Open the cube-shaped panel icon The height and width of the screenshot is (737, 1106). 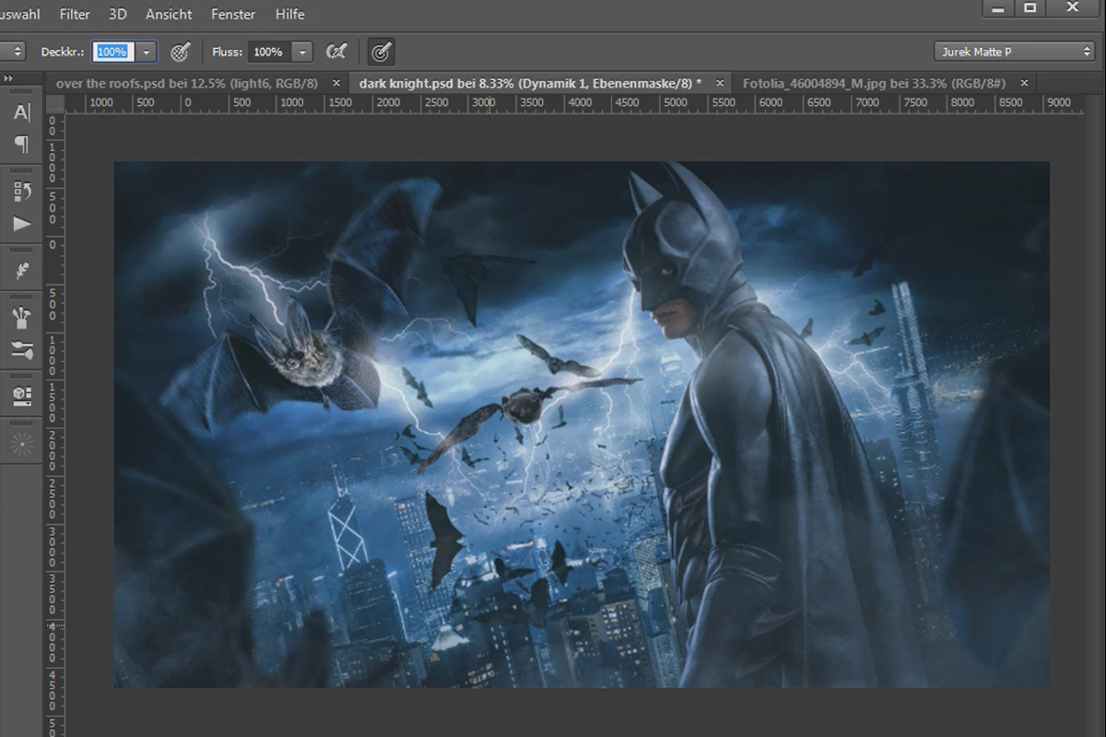21,396
